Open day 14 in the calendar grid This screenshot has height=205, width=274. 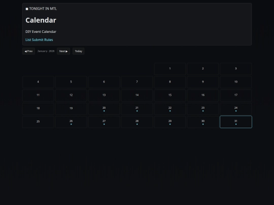(x=137, y=95)
